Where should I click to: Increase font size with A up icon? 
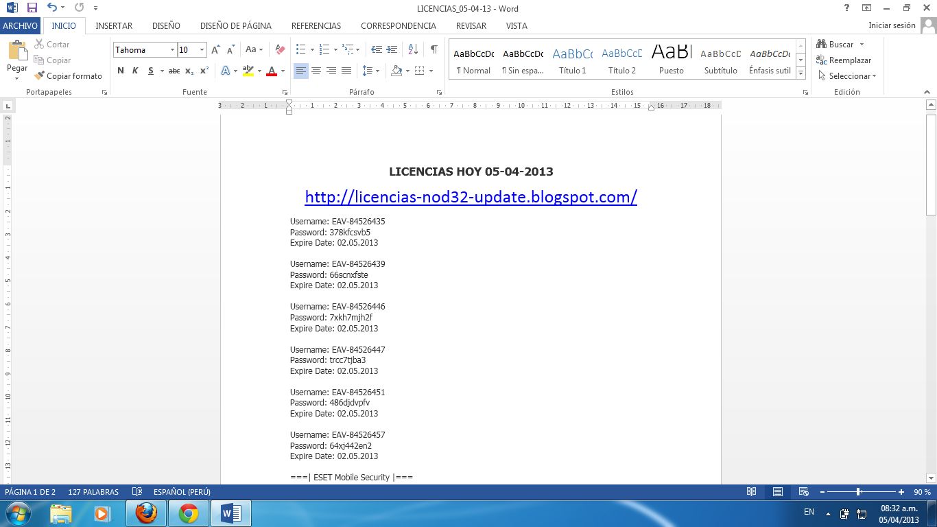(x=215, y=49)
